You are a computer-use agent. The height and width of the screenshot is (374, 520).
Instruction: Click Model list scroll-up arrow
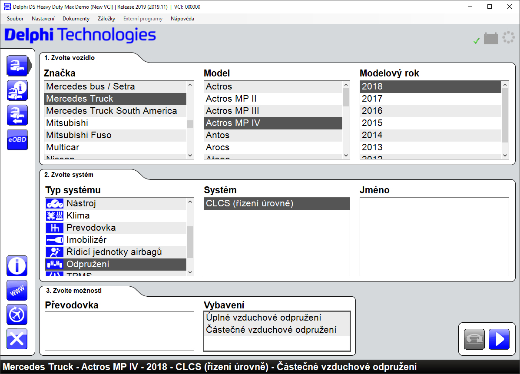coord(346,85)
